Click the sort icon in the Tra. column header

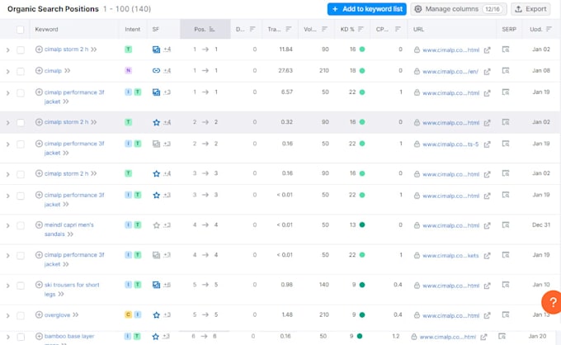(x=289, y=29)
